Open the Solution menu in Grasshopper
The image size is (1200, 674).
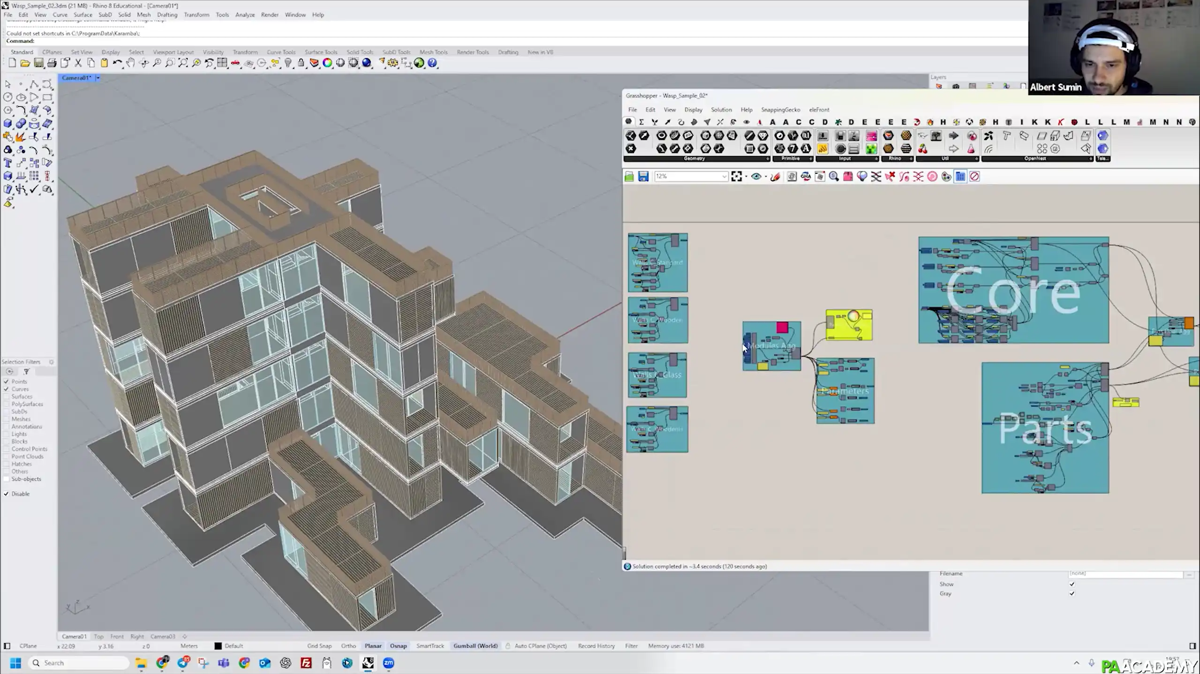pos(721,110)
